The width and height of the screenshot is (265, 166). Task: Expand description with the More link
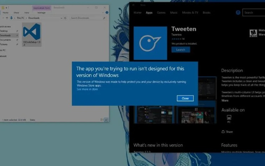tap(225, 100)
